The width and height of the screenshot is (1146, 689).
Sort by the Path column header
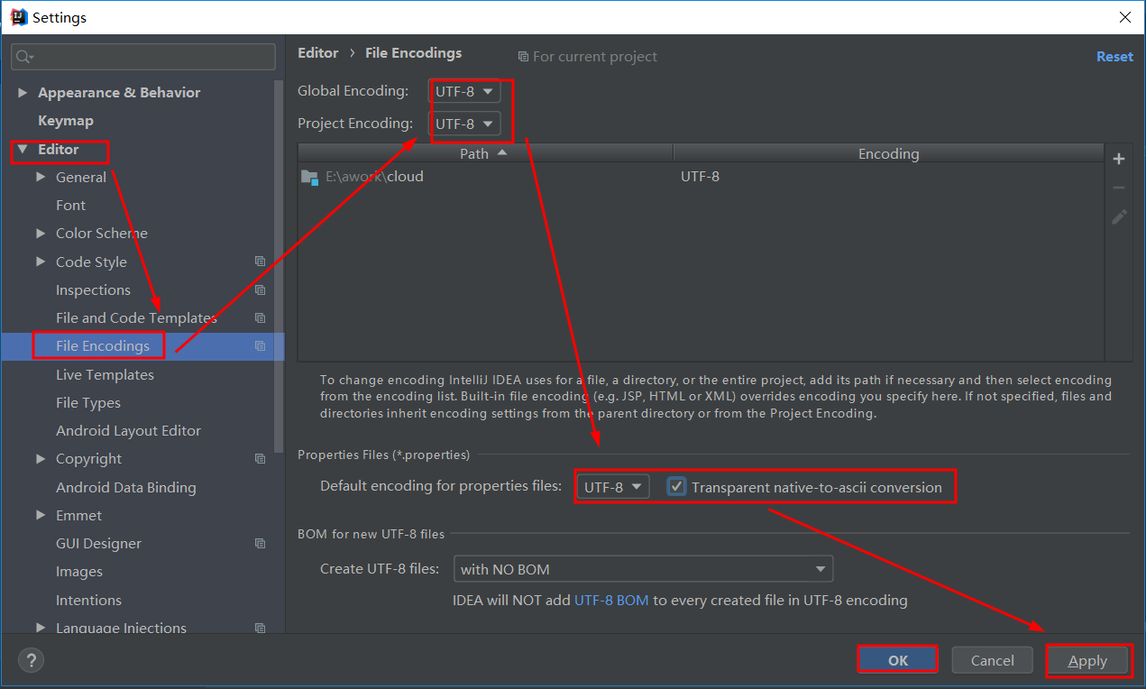[485, 153]
